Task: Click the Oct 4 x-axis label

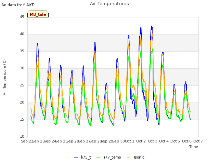Action: [x=164, y=141]
